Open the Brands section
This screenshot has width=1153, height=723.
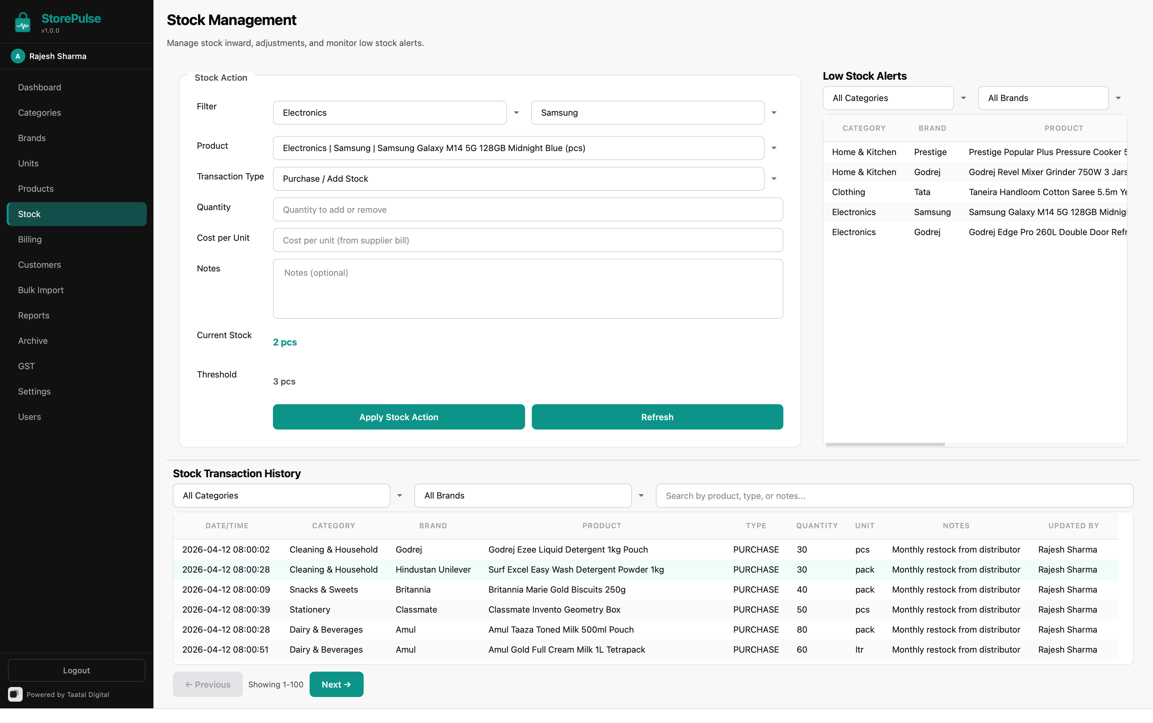click(x=76, y=138)
